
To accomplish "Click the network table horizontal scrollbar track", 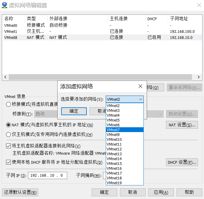I will point(100,77).
